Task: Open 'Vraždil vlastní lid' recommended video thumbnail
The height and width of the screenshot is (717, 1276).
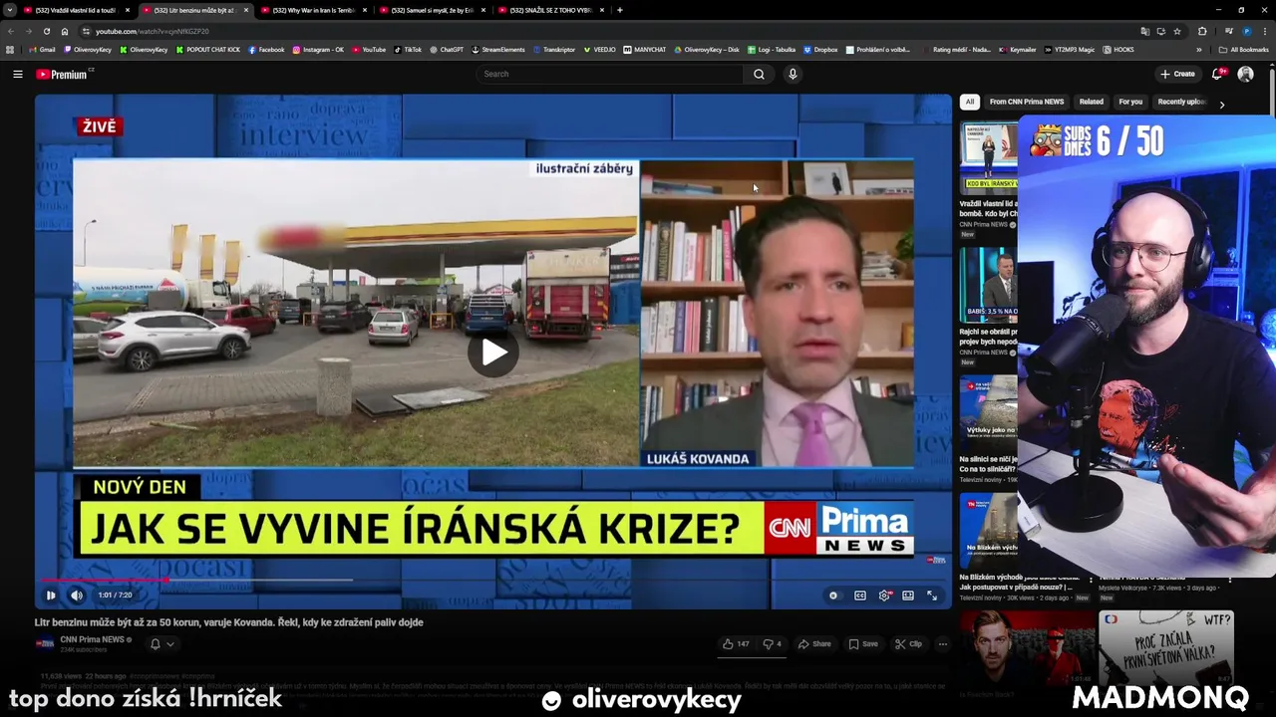Action: [x=989, y=156]
